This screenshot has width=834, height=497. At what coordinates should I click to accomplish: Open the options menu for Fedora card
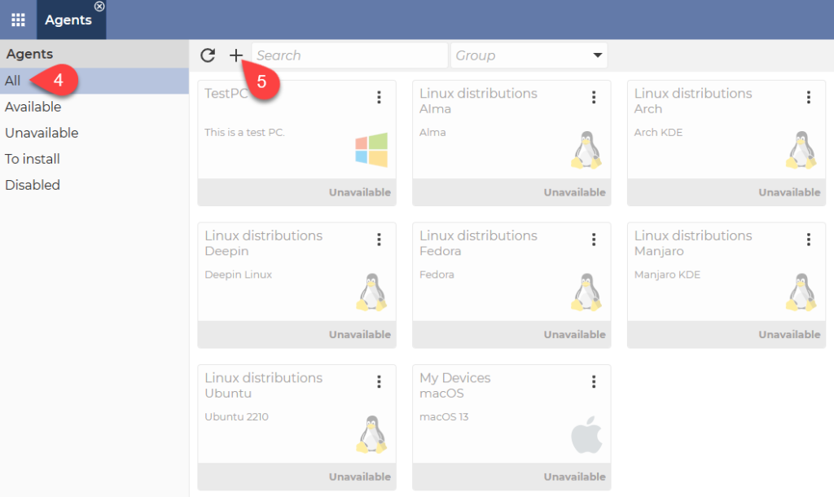(x=593, y=240)
